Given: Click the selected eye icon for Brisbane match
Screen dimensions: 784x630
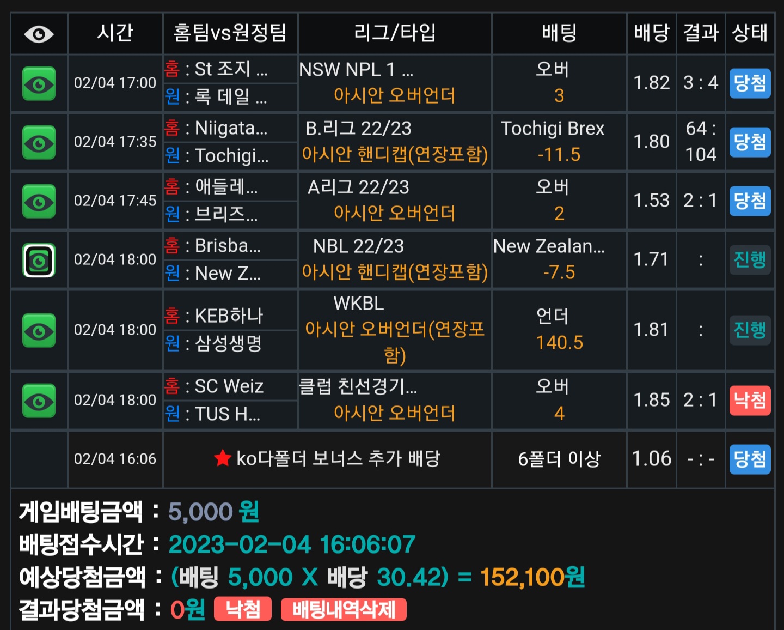Looking at the screenshot, I should 39,261.
